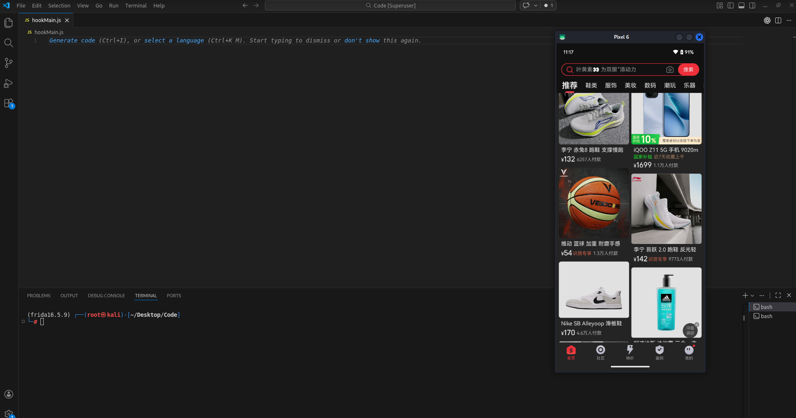This screenshot has height=418, width=796.
Task: Open the Source Control view
Action: (8, 63)
